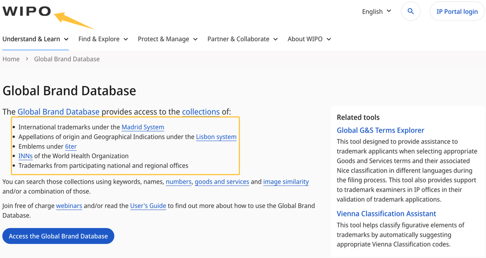
Task: Follow the Global Brand Database inline link
Action: point(58,112)
